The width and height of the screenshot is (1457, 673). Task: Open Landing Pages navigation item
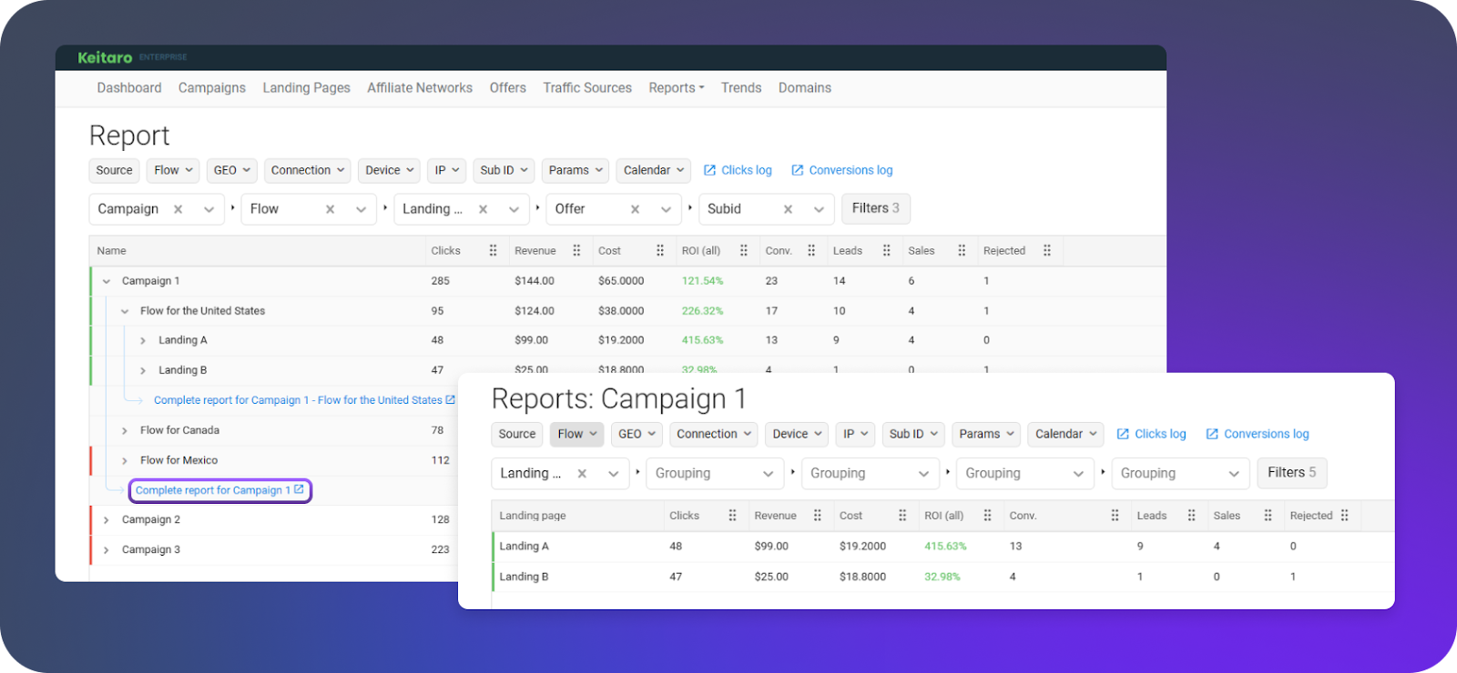pyautogui.click(x=306, y=88)
